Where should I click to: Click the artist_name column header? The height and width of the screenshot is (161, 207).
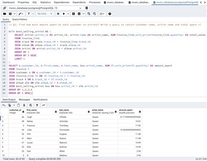[x=104, y=112]
